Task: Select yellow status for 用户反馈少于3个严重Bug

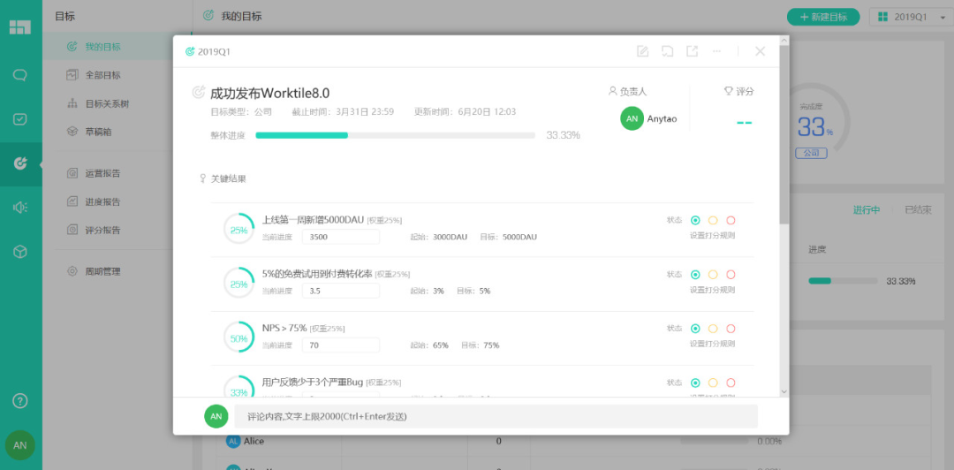Action: pos(713,383)
